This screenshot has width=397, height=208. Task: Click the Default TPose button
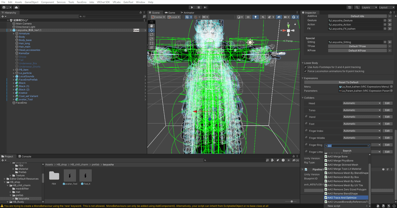[x=357, y=46]
